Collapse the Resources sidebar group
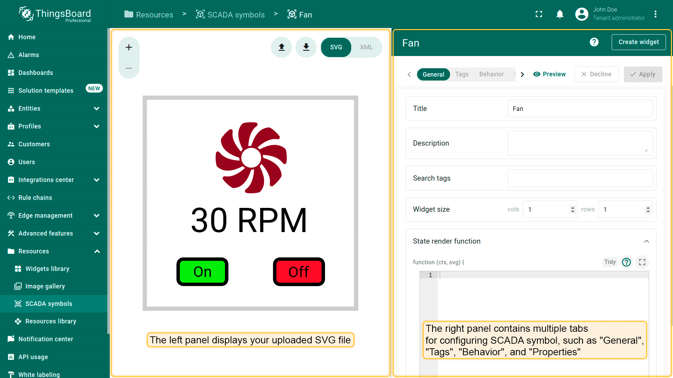673x378 pixels. click(x=97, y=251)
